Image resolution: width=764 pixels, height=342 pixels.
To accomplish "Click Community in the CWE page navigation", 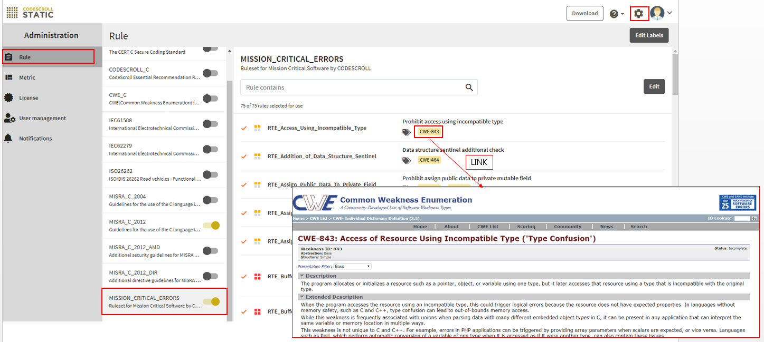I will (x=568, y=227).
